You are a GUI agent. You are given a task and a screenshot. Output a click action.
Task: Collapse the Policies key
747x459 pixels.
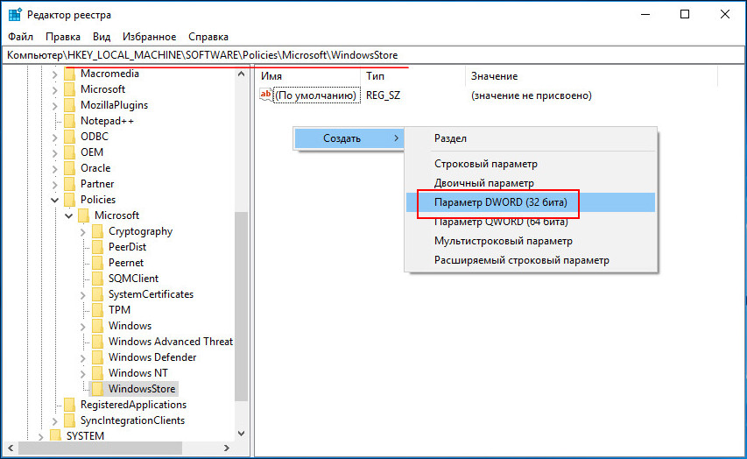pyautogui.click(x=55, y=201)
